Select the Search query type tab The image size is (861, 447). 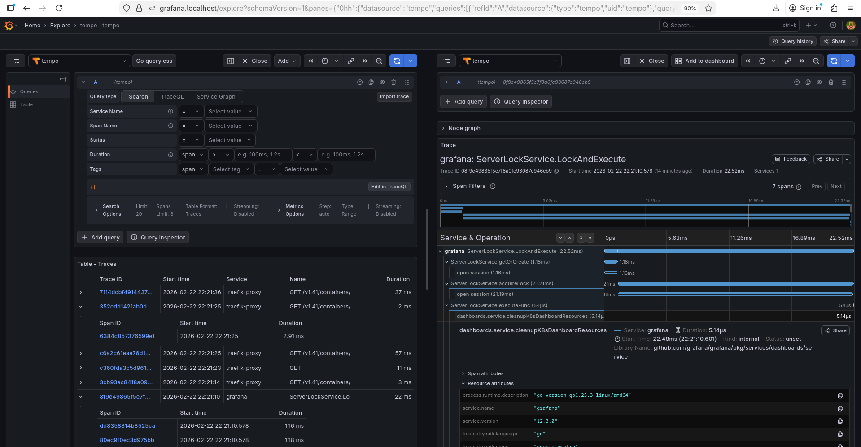coord(138,97)
